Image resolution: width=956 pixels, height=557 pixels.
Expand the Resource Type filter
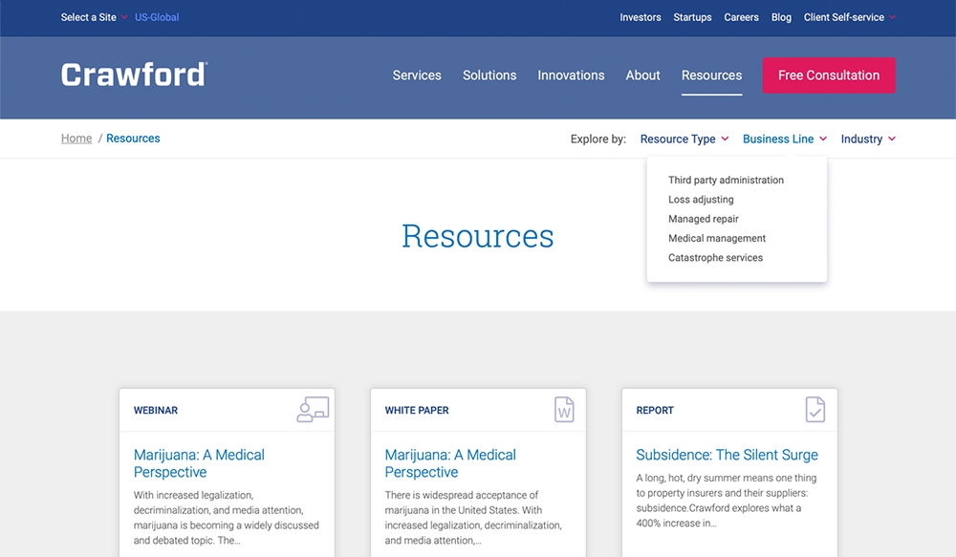tap(684, 139)
